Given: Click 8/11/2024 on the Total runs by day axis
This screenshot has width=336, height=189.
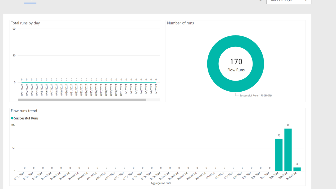Looking at the screenshot, I should pos(22,89).
